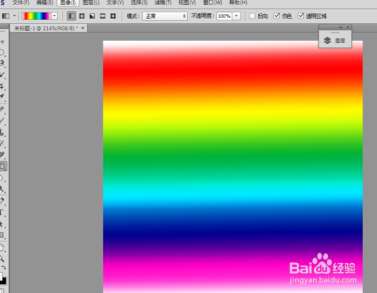Image resolution: width=377 pixels, height=293 pixels.
Task: Select the Pen tool
Action: [2, 200]
